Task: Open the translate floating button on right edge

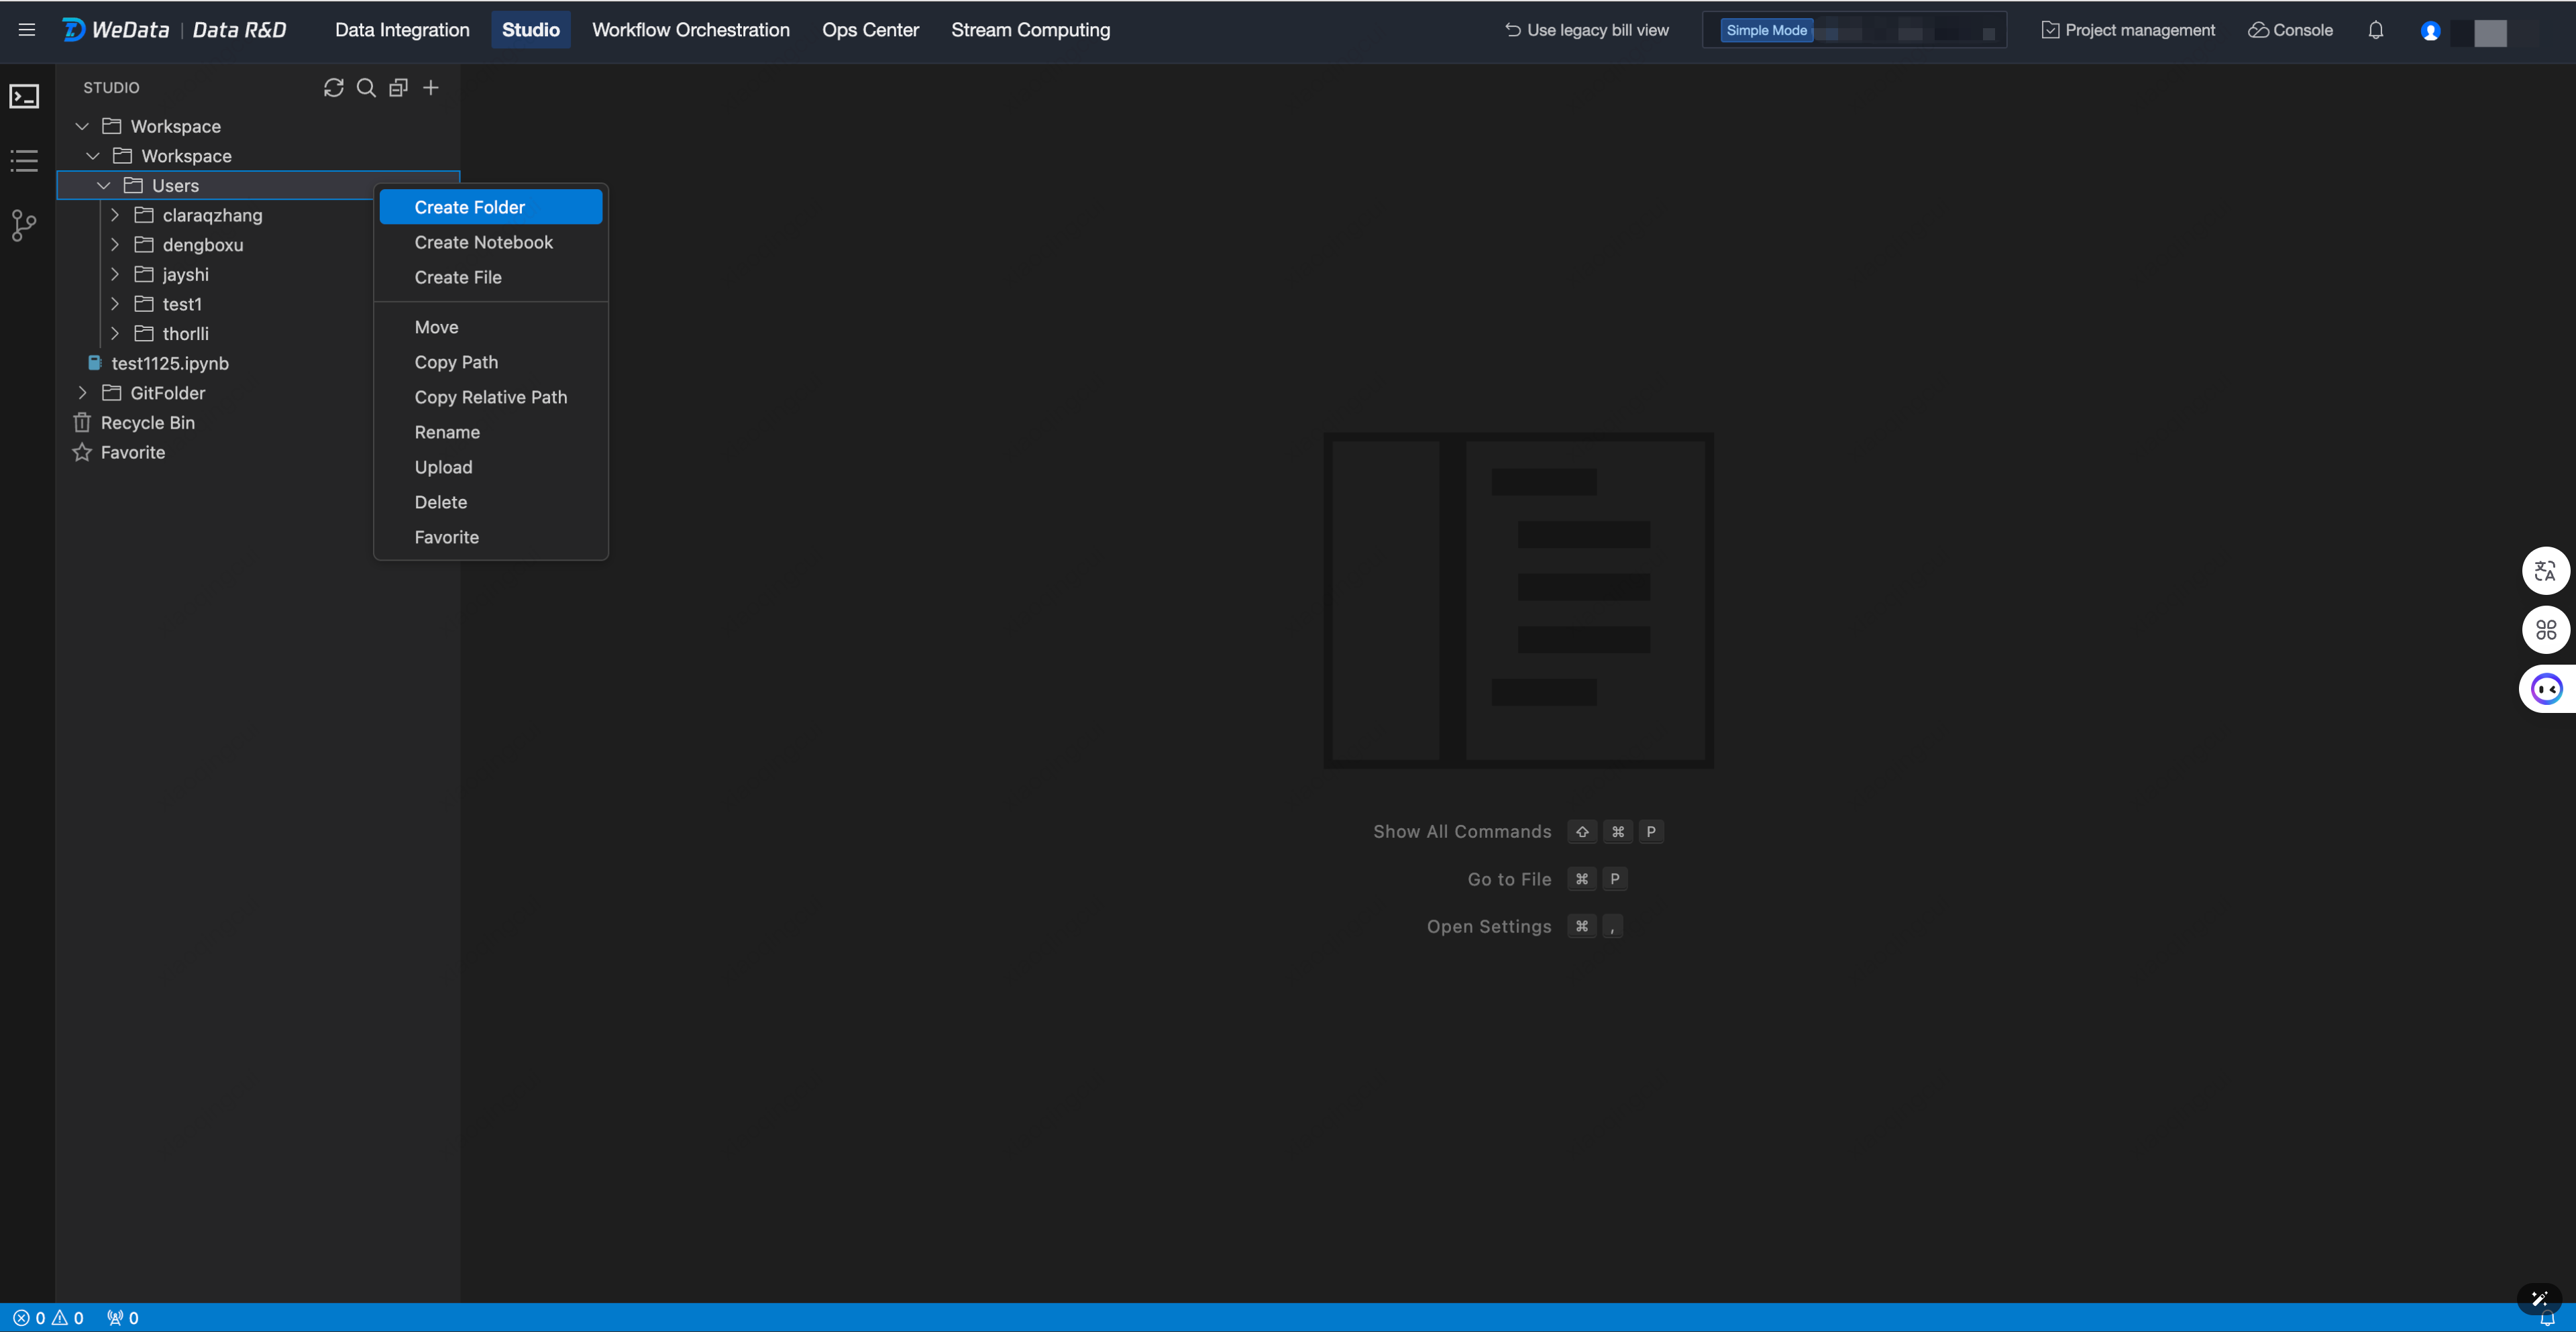Action: coord(2545,571)
